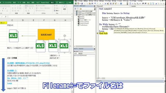Switch to the データ ribbon tab in Excel

[x=19, y=2]
